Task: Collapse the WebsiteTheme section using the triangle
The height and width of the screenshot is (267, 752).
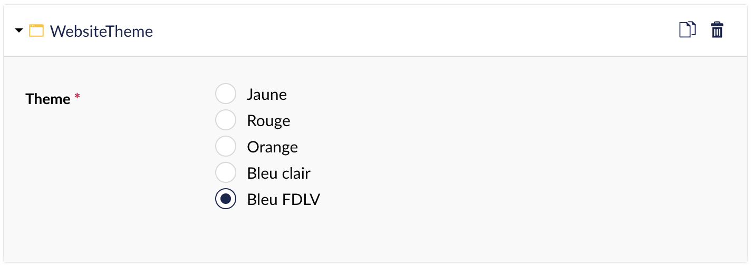Action: (x=19, y=30)
